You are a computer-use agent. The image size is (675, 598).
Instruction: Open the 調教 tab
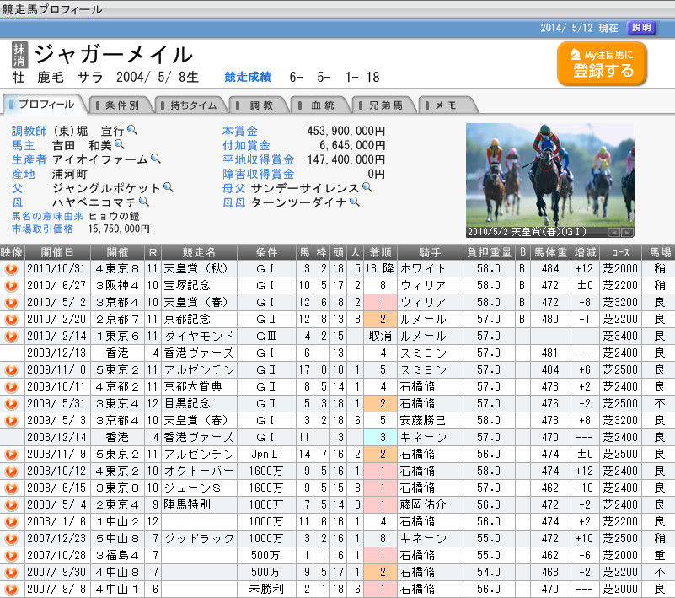click(260, 105)
